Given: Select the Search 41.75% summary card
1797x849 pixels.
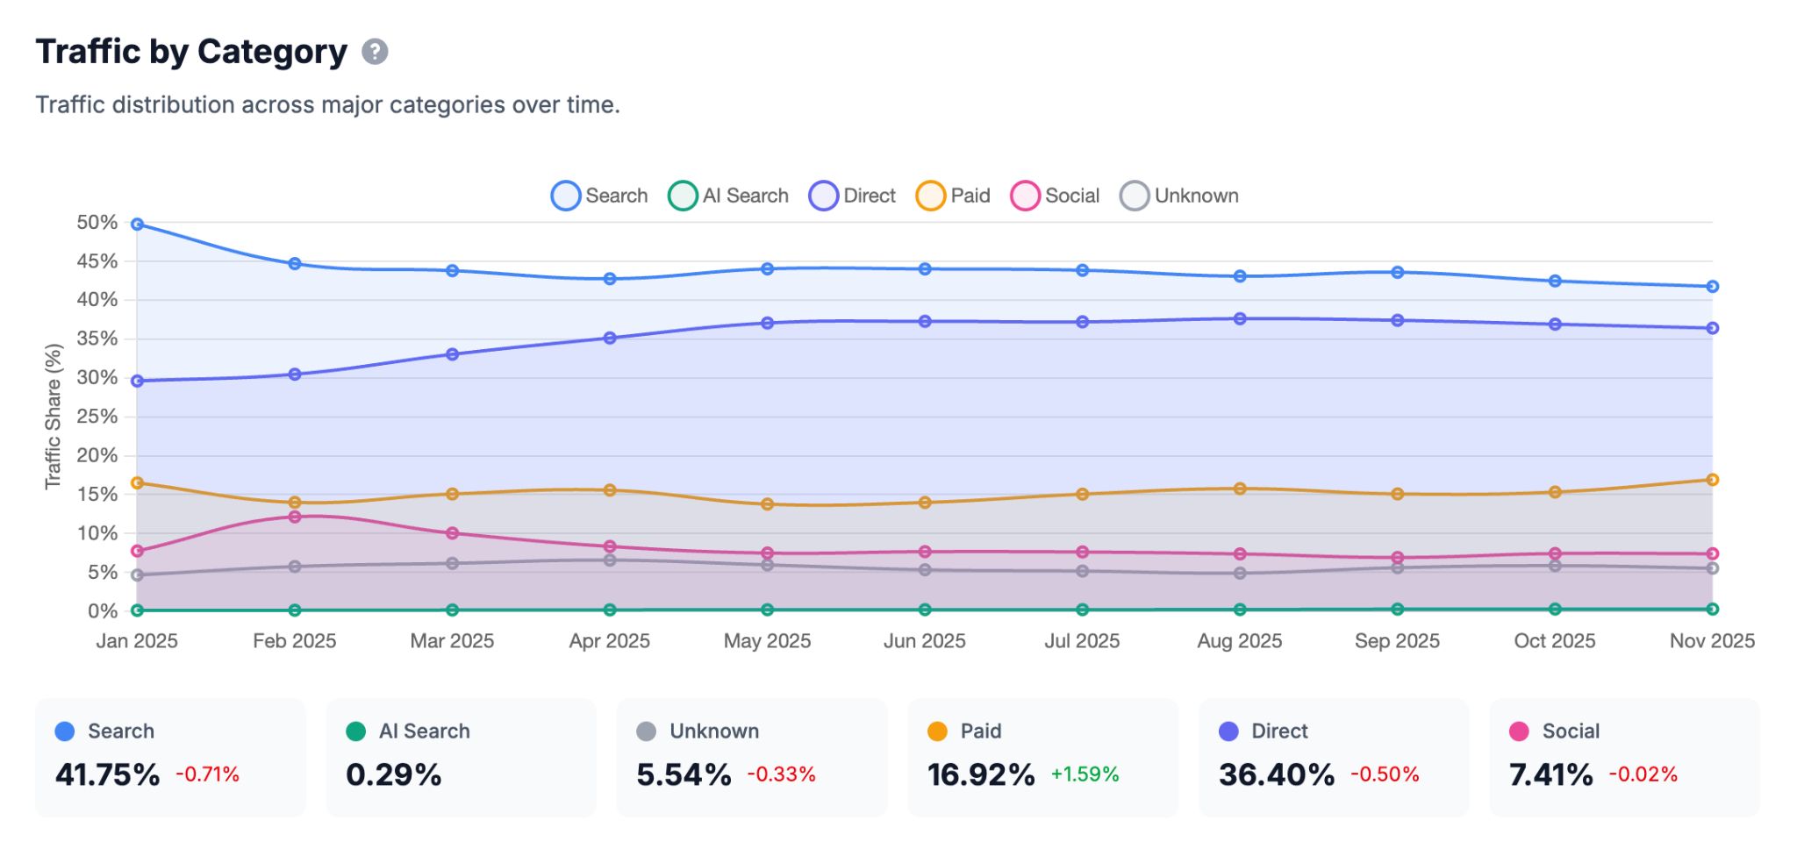Looking at the screenshot, I should [x=170, y=757].
